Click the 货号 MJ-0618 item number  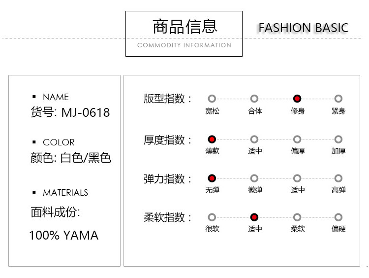point(70,112)
